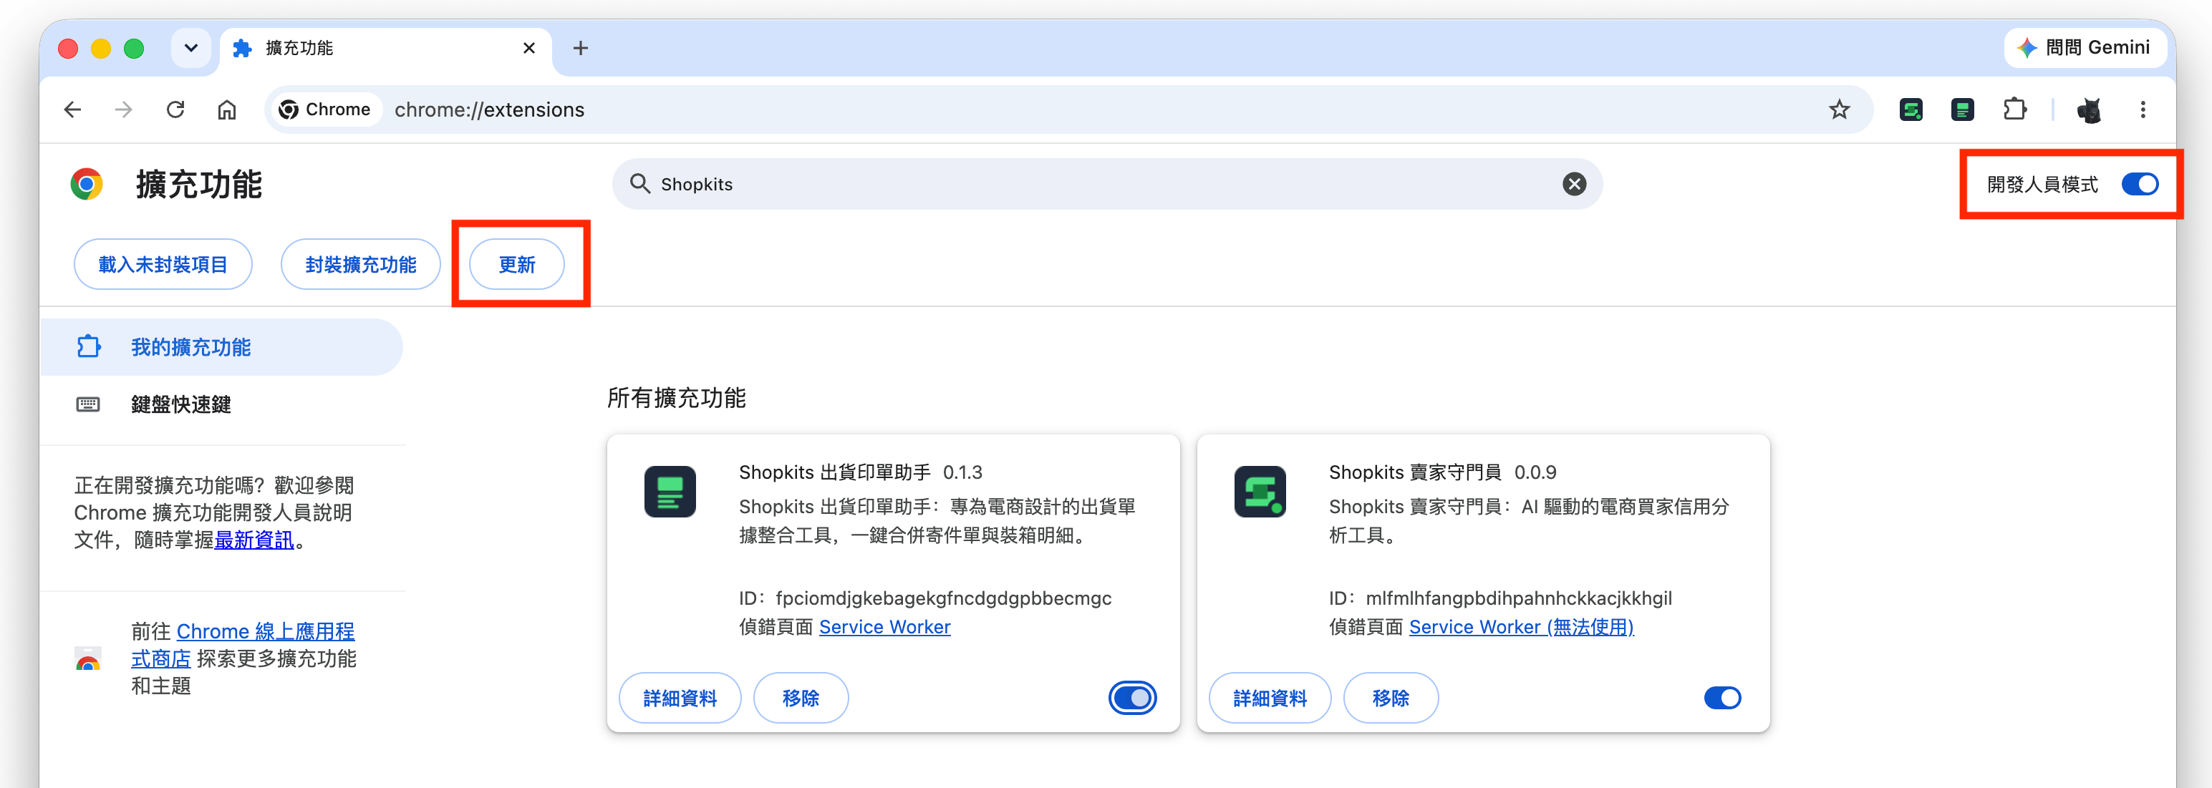Open 鍵盤快速鍵 in the sidebar
2212x788 pixels.
(x=221, y=404)
